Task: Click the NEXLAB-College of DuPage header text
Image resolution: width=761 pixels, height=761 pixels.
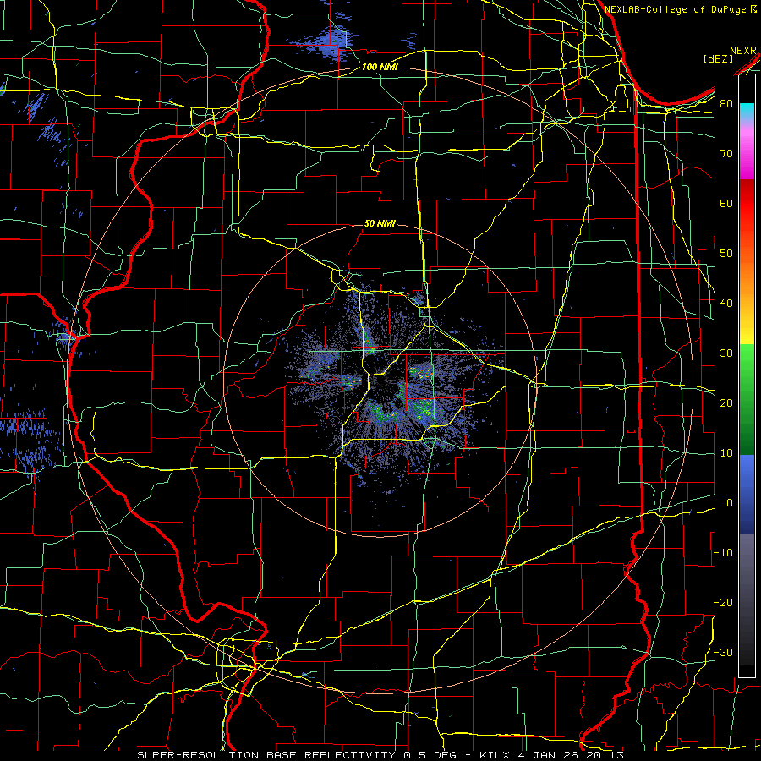Action: (x=677, y=9)
